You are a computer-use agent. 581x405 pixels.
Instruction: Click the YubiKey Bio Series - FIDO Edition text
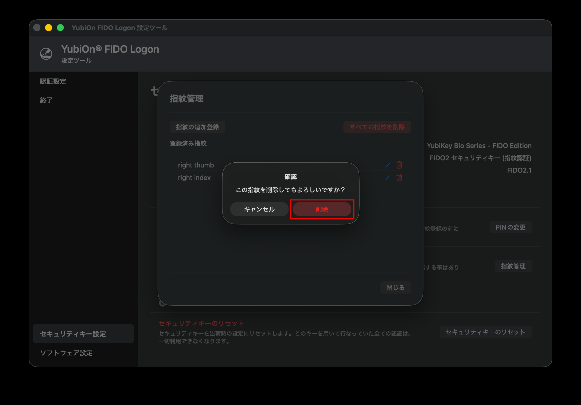click(x=479, y=145)
